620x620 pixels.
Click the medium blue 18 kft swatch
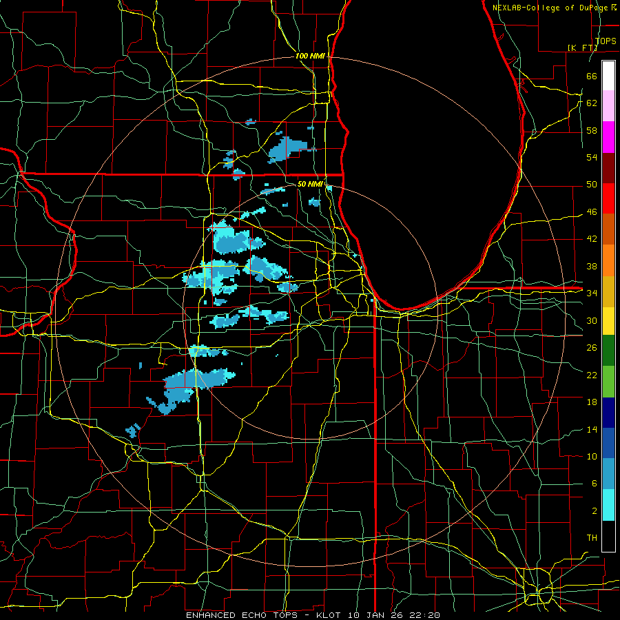click(608, 443)
